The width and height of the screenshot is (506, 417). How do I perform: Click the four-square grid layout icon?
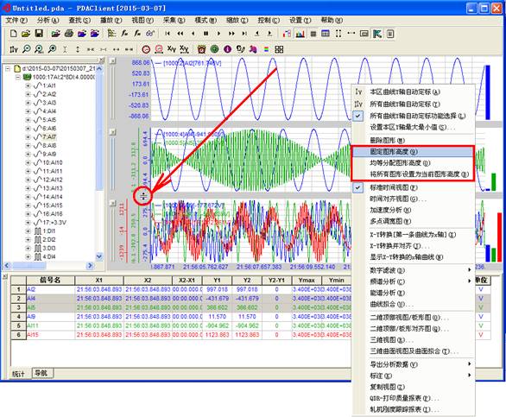tap(279, 49)
